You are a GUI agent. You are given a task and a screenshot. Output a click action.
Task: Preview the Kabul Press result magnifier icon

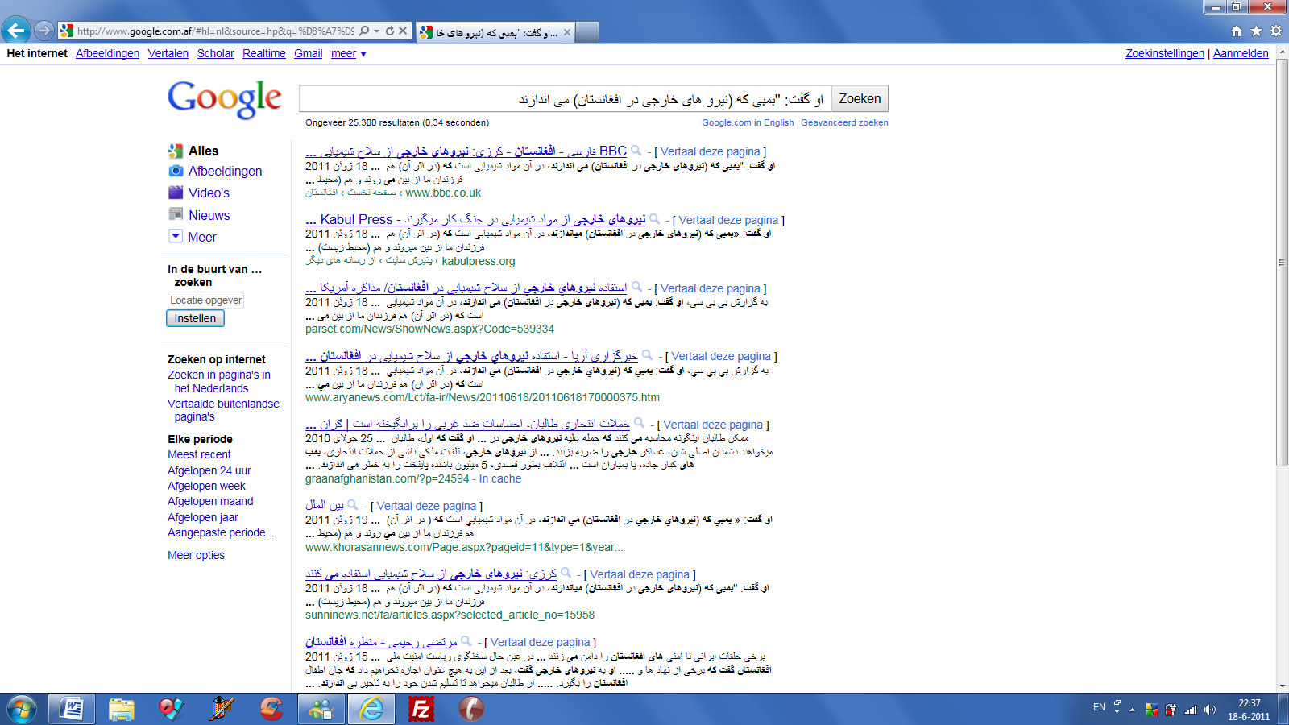point(655,219)
